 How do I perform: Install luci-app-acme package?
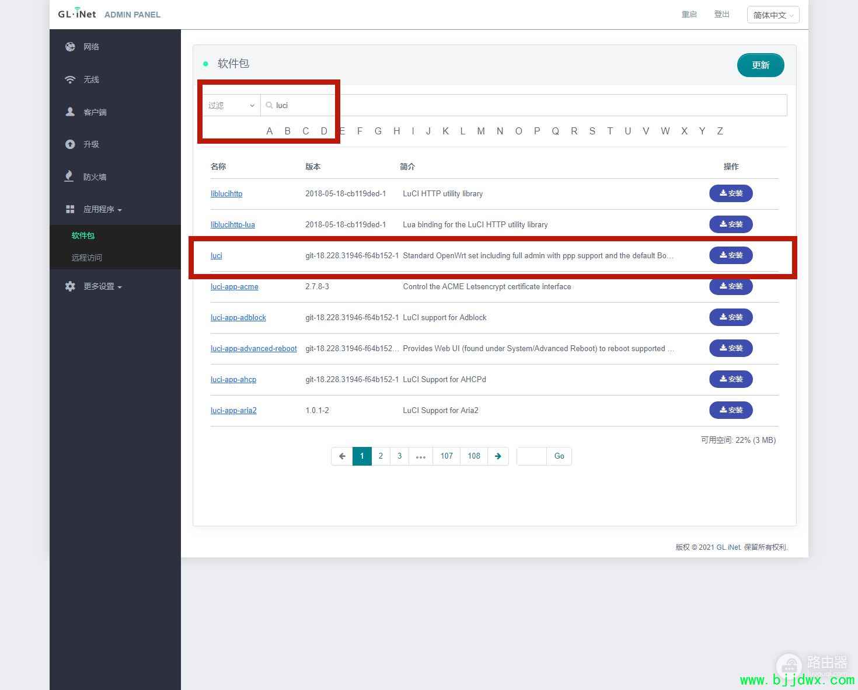click(731, 286)
